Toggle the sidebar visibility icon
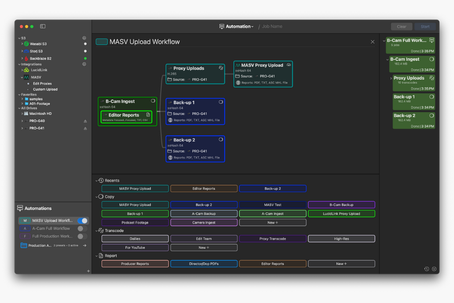 tap(43, 27)
